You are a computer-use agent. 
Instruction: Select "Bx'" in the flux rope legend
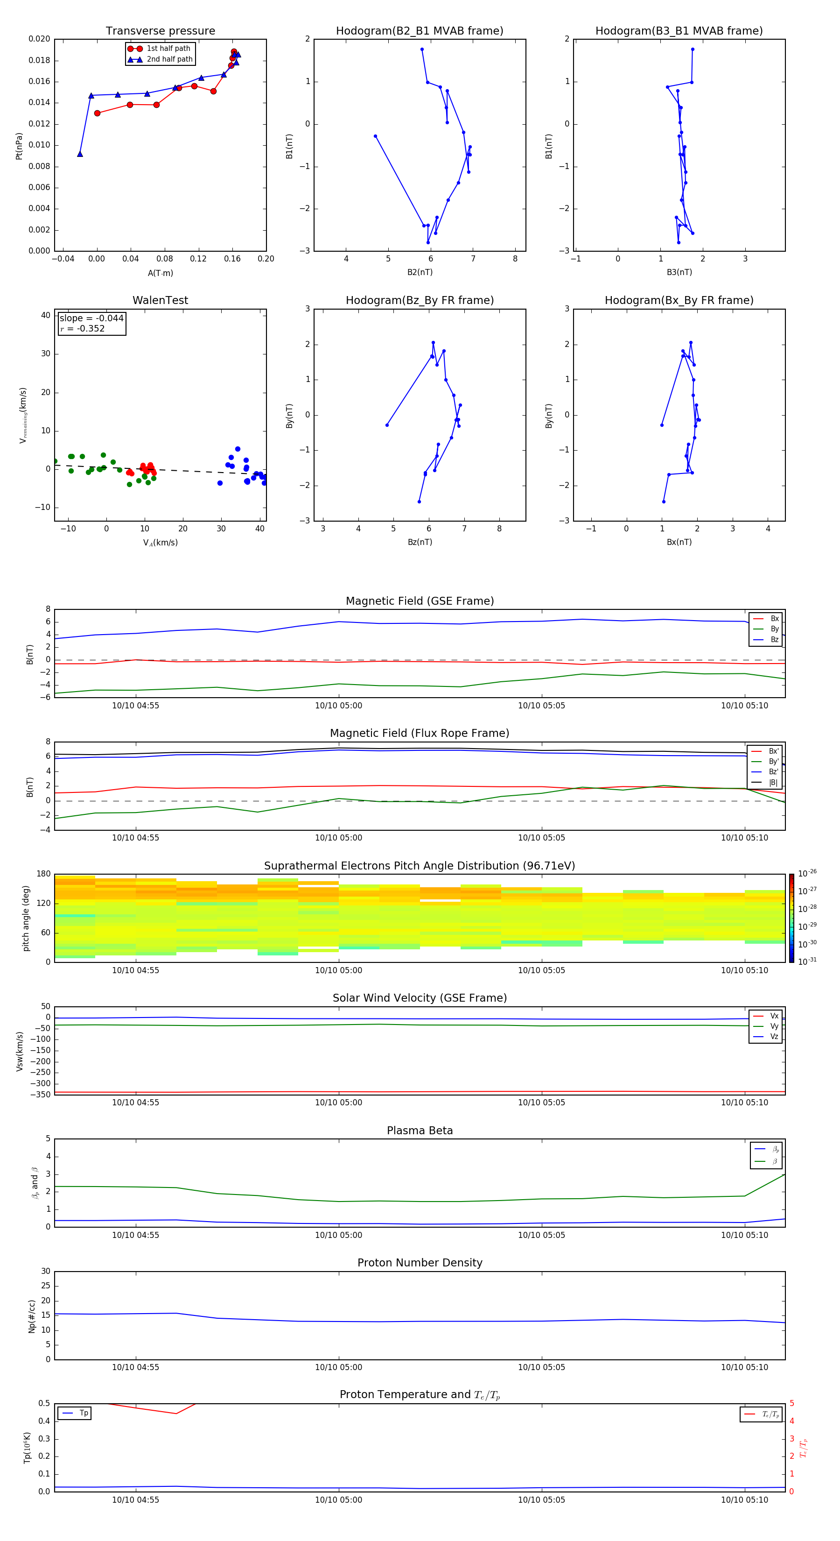(766, 751)
